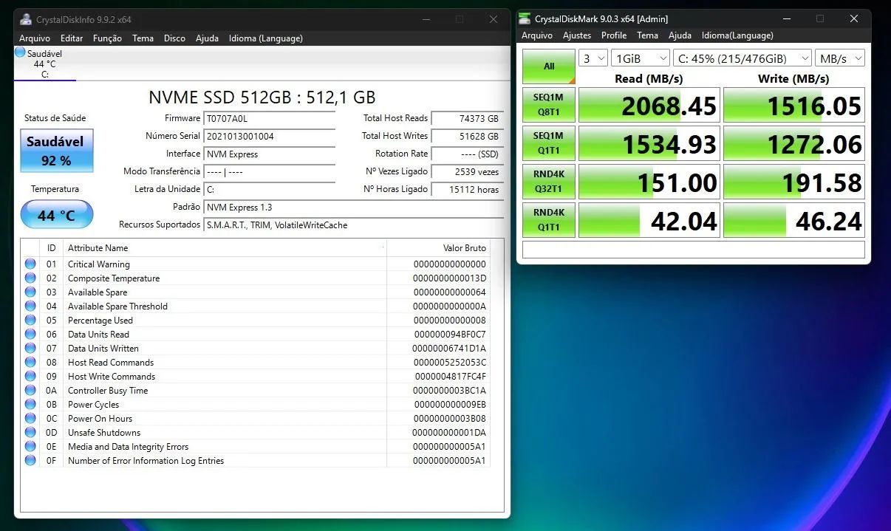Open drive selector C: 45% (215/476GiB)
The width and height of the screenshot is (891, 531).
742,58
